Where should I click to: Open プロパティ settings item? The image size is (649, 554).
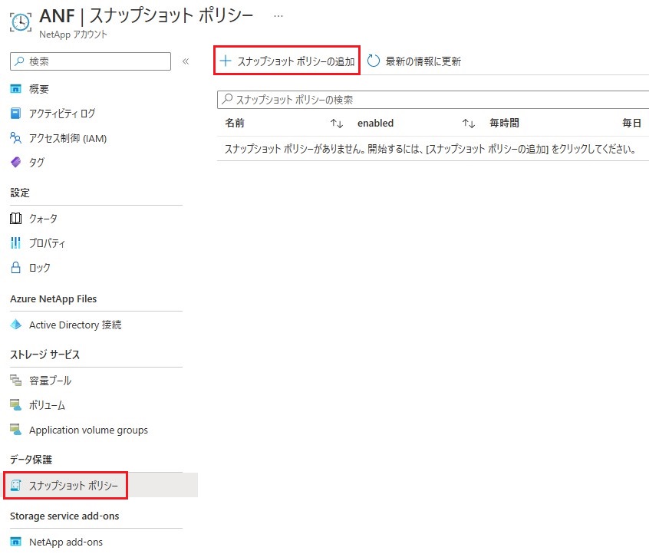[48, 243]
